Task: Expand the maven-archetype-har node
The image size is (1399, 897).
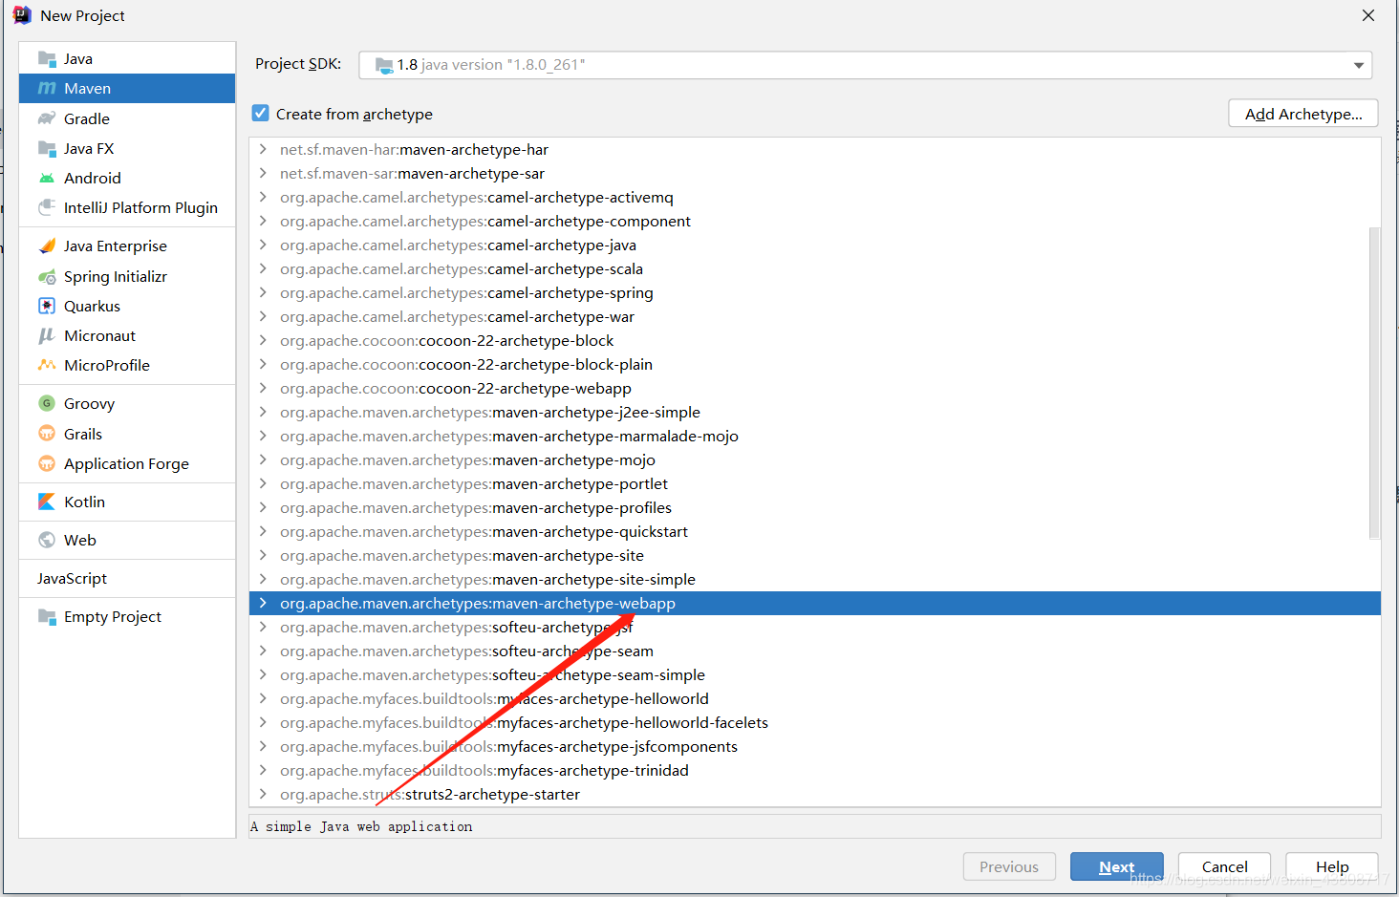Action: pyautogui.click(x=263, y=149)
